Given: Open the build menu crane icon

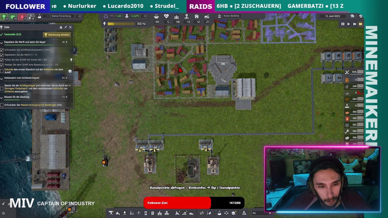Looking at the screenshot, I should coord(111,213).
